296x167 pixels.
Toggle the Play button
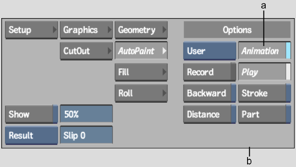pos(264,72)
